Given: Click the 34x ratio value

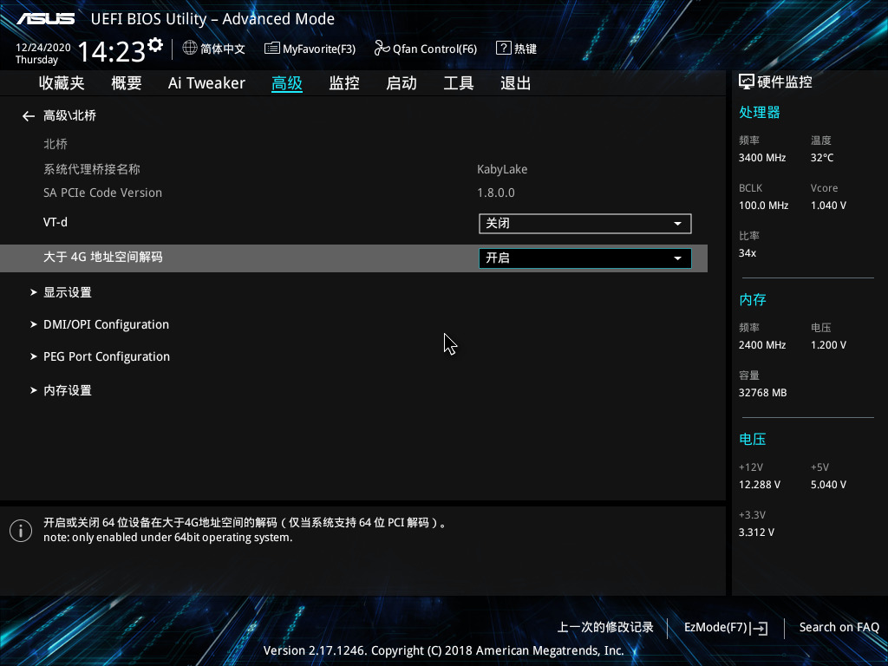Looking at the screenshot, I should (x=748, y=253).
